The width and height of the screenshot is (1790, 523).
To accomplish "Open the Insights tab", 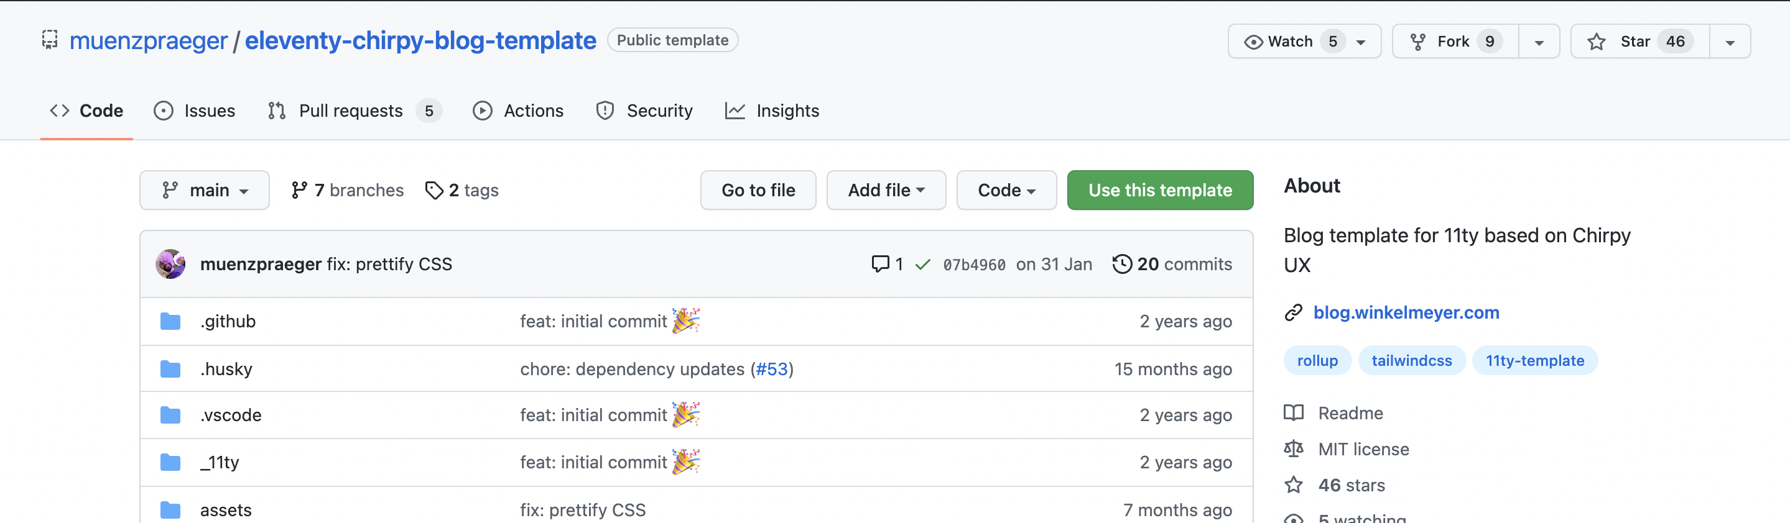I will coord(772,111).
